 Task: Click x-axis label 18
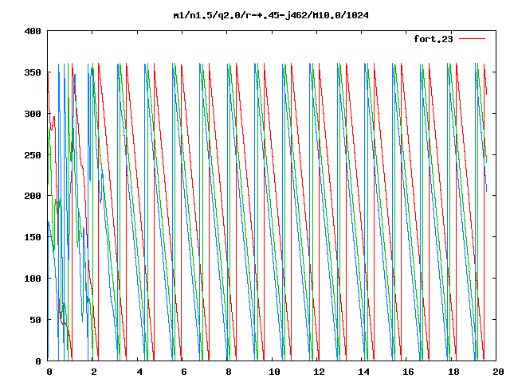[453, 372]
